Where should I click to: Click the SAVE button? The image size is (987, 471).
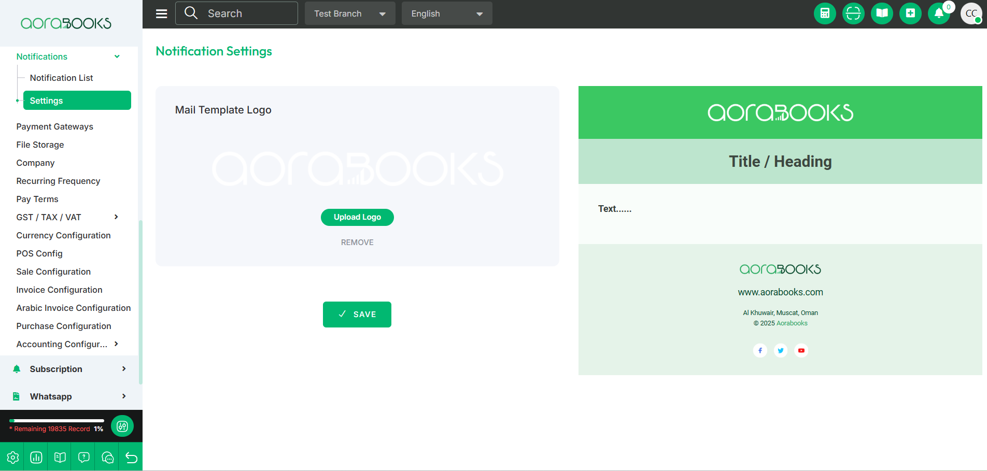click(357, 315)
